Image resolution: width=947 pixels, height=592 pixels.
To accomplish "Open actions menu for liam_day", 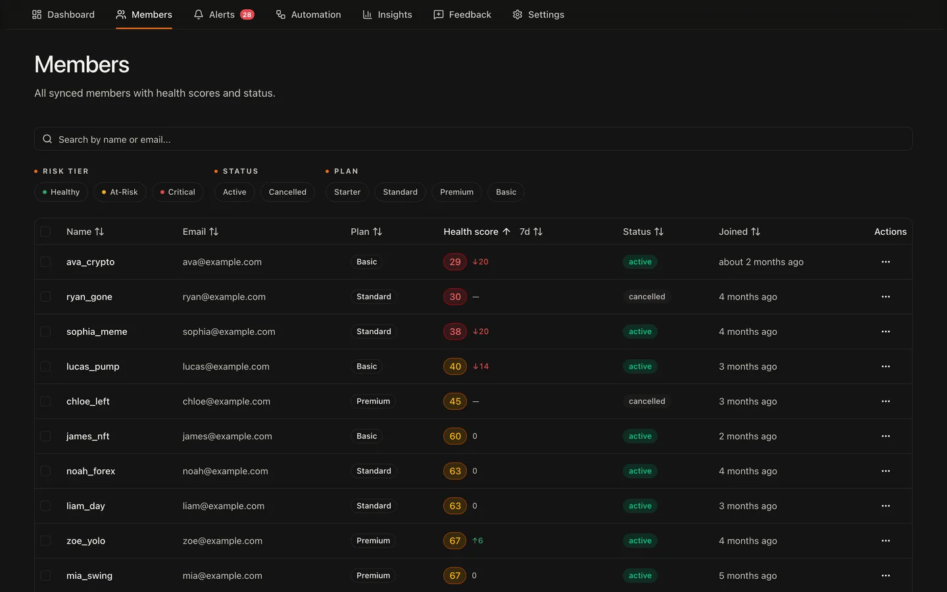I will coord(885,506).
